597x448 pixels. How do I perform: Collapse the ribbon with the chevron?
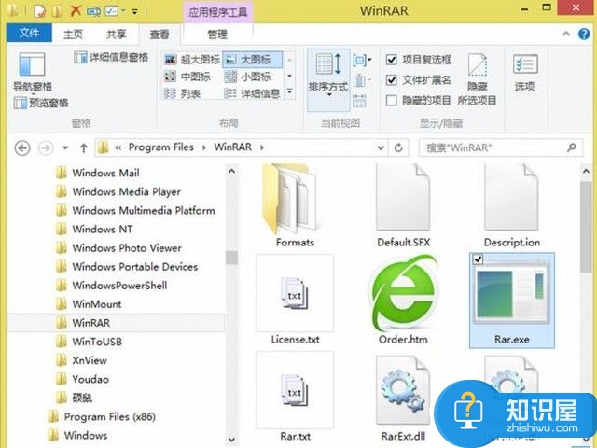[566, 34]
